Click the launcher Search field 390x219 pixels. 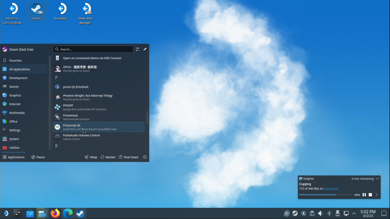[x=93, y=49]
